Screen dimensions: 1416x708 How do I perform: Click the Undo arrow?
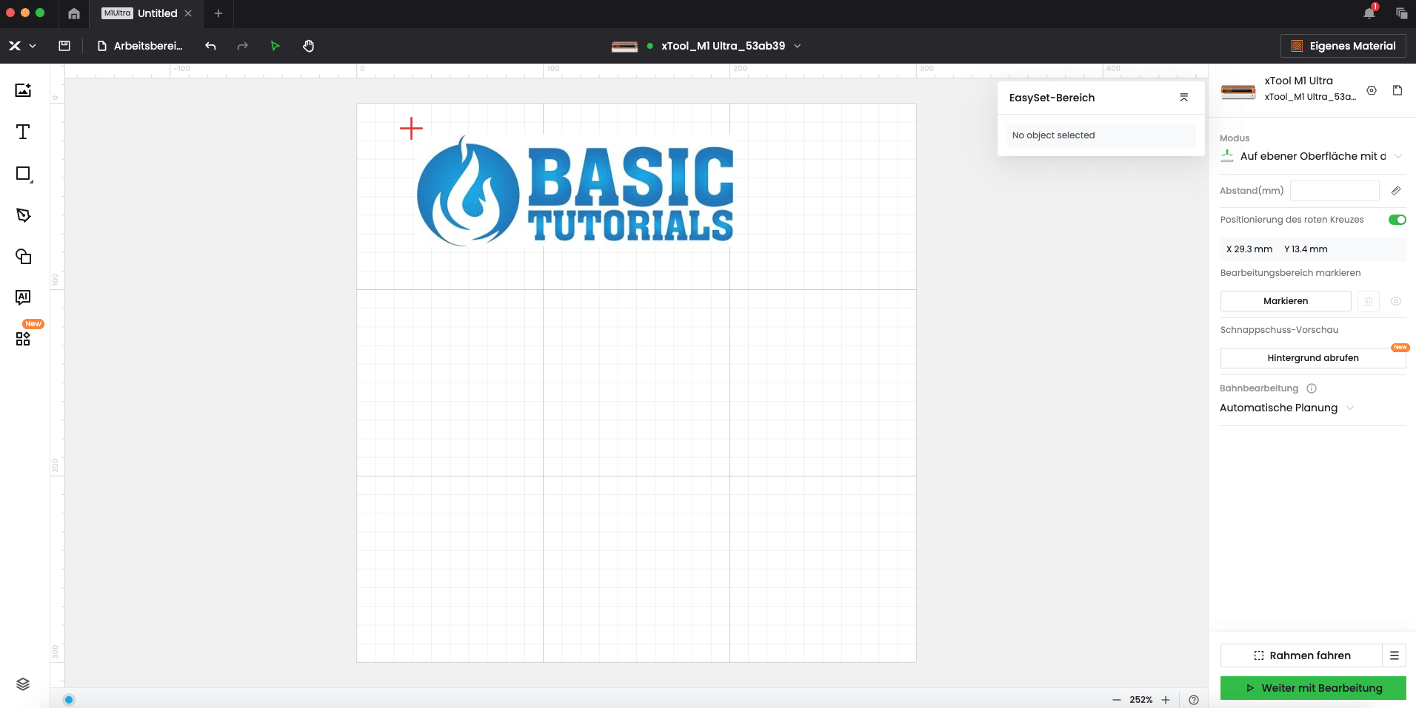click(210, 46)
